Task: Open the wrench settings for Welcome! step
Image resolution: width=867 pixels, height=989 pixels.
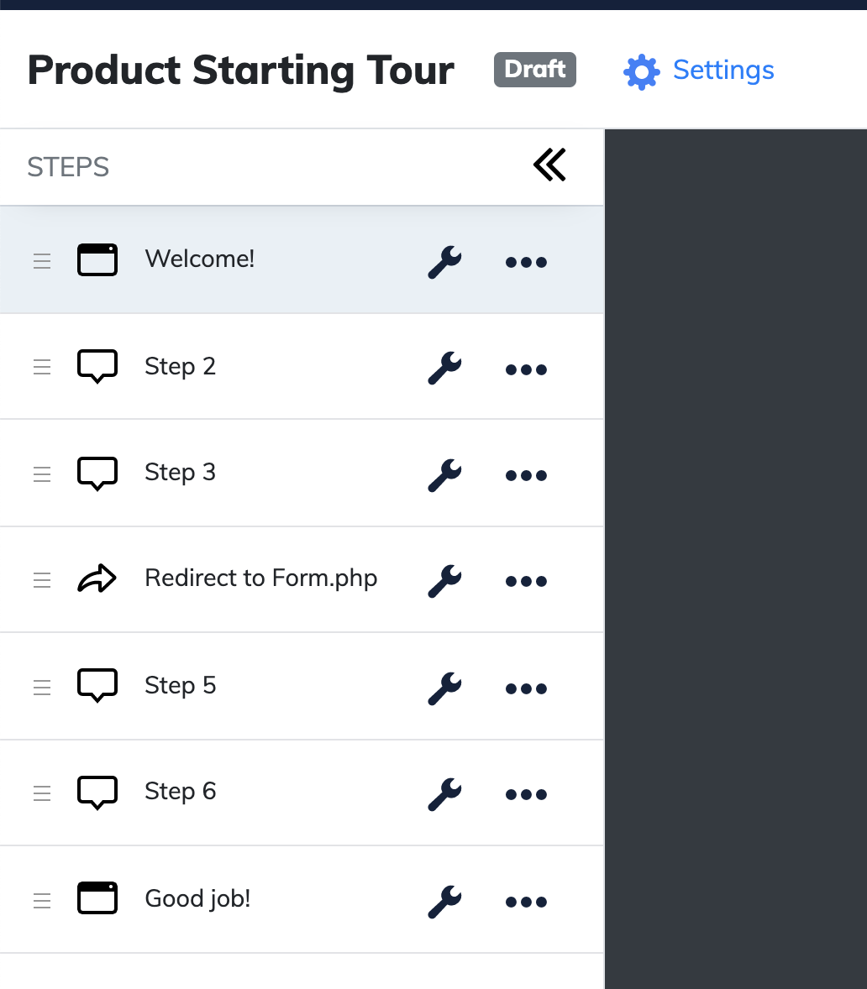Action: pos(444,261)
